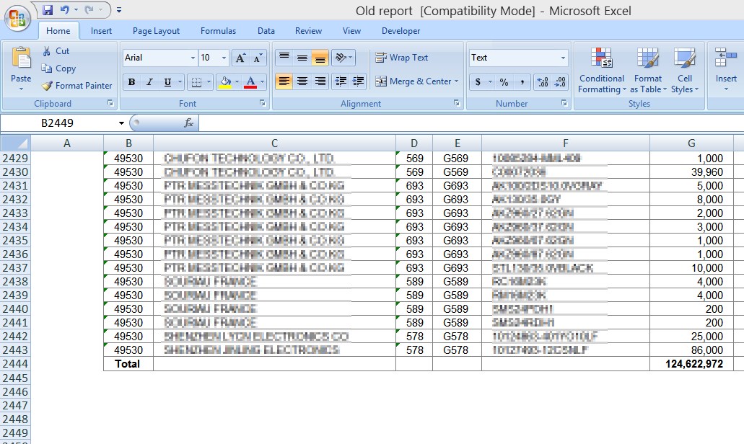Screen dimensions: 744x444
Task: Switch to the Review tab
Action: [308, 31]
